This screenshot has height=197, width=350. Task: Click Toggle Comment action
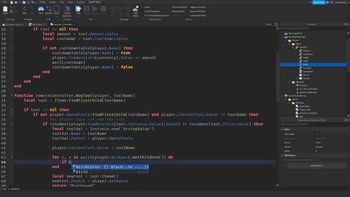[x=197, y=7]
